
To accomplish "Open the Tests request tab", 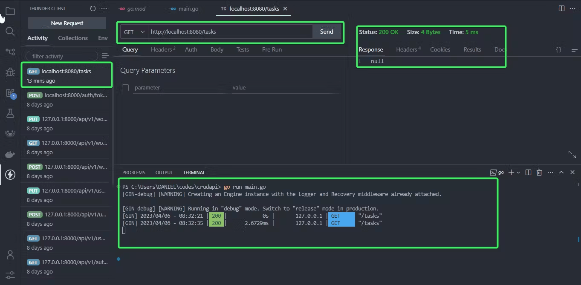I will [x=243, y=49].
